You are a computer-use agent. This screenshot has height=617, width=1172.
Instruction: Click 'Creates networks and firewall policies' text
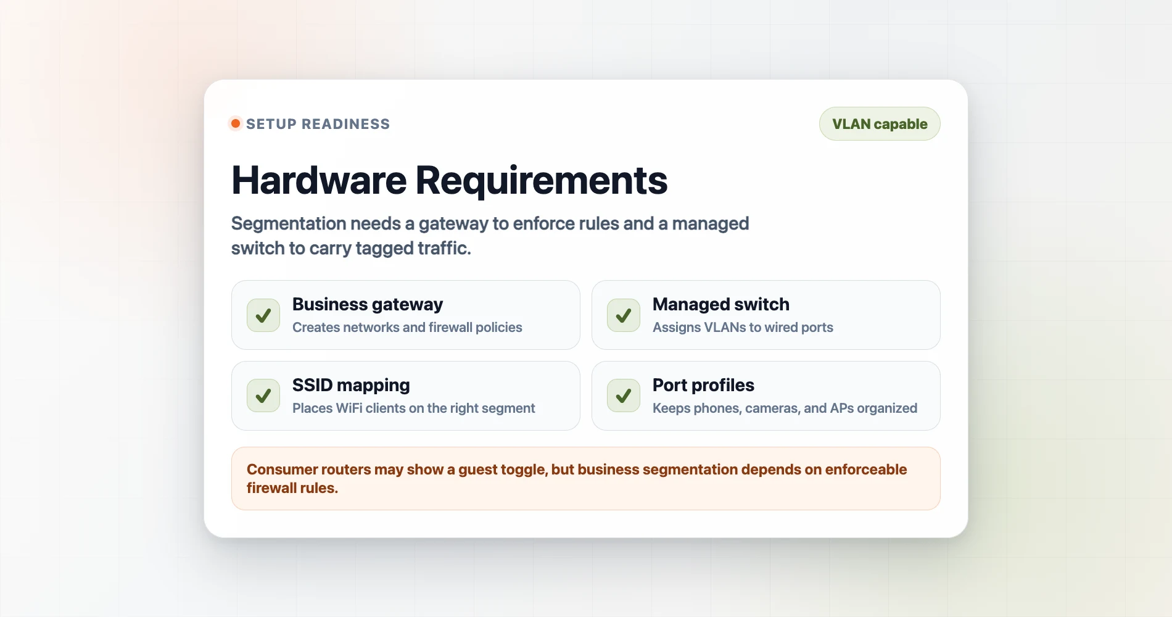coord(407,328)
